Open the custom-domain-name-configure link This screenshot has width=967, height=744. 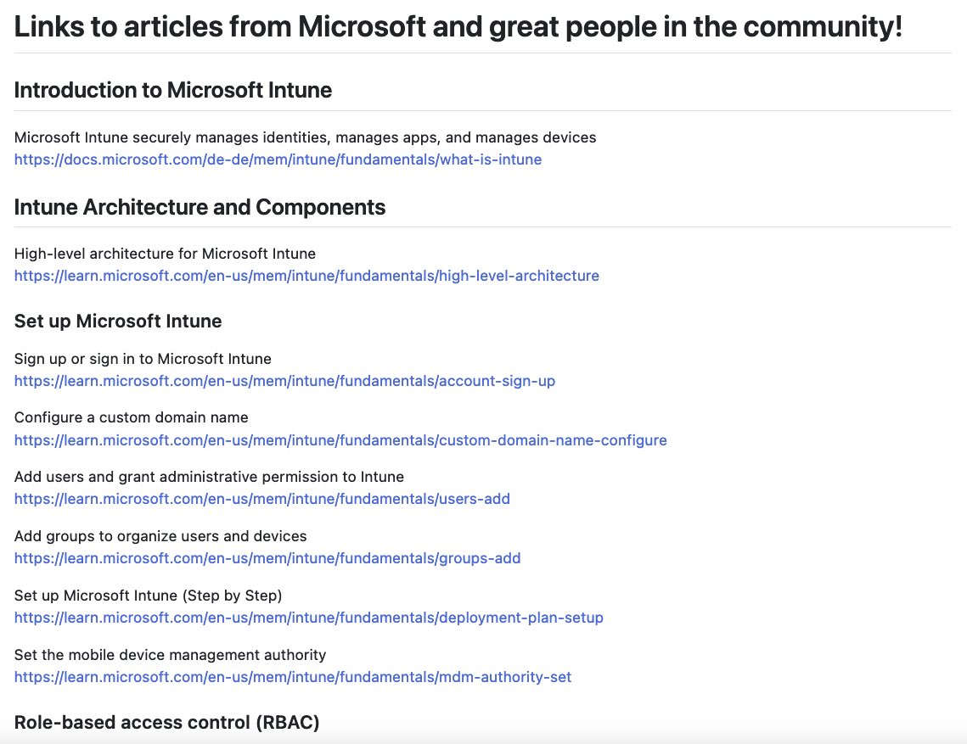[x=340, y=440]
